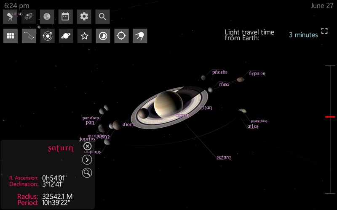Click the R. Ascension value 0h54'01"
The height and width of the screenshot is (210, 337).
click(54, 178)
